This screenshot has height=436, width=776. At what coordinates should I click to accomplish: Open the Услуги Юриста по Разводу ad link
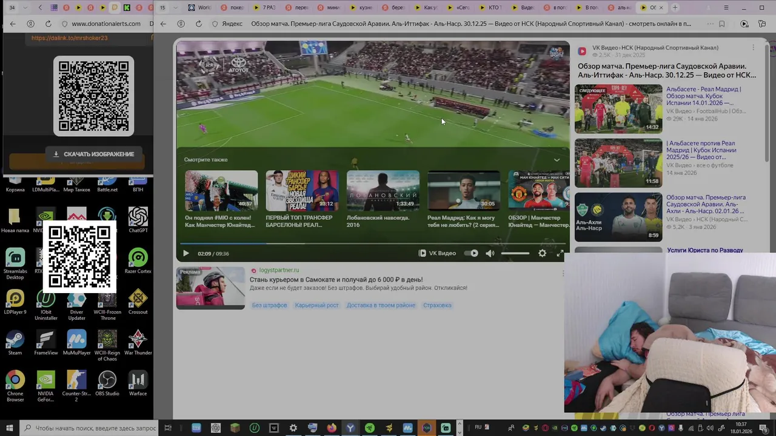(704, 250)
